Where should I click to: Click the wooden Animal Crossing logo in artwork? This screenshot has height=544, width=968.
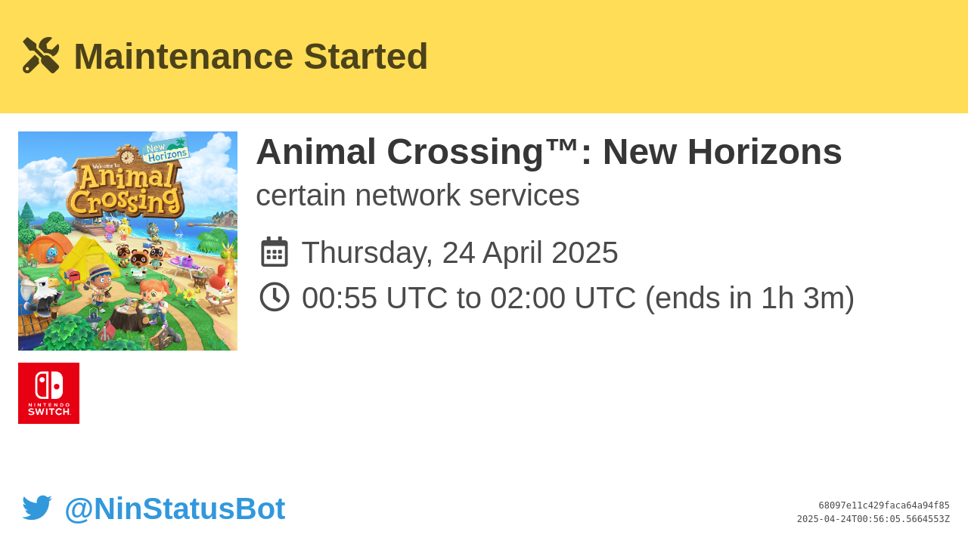pos(126,187)
